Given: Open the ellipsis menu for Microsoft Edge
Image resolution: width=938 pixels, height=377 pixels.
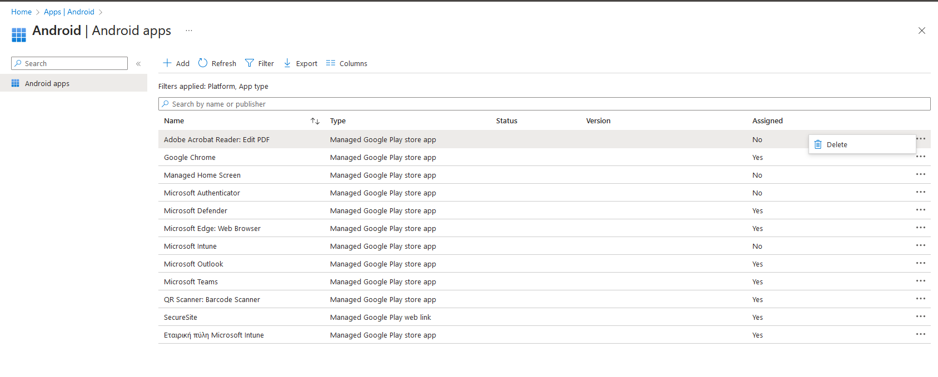Looking at the screenshot, I should coord(921,228).
